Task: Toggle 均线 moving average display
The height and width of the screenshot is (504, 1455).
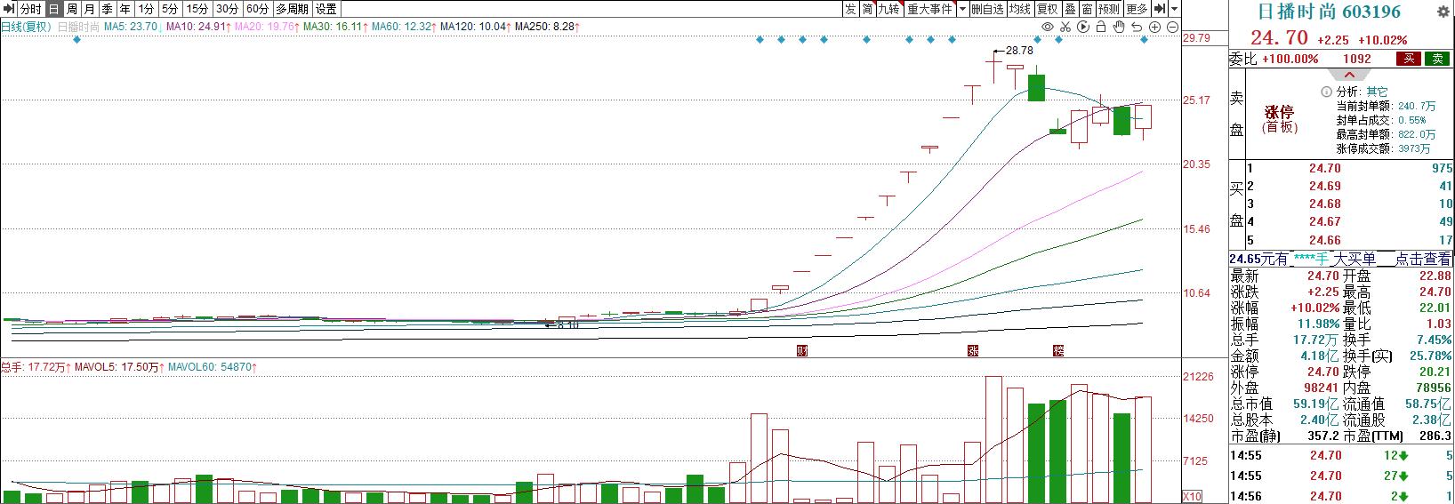Action: 1019,9
